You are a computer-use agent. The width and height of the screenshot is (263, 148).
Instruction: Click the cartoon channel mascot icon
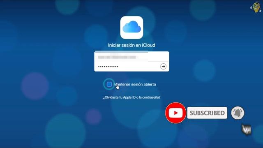(x=256, y=8)
